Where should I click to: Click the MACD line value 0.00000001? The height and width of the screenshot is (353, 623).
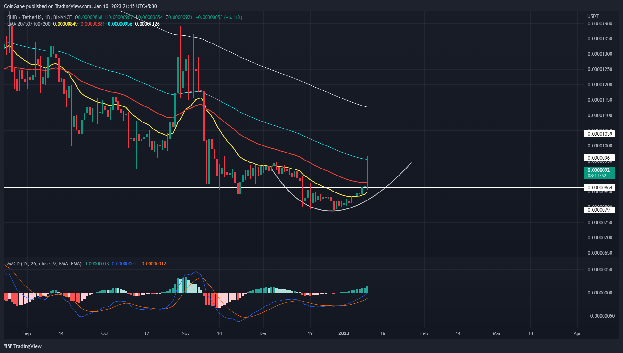124,264
